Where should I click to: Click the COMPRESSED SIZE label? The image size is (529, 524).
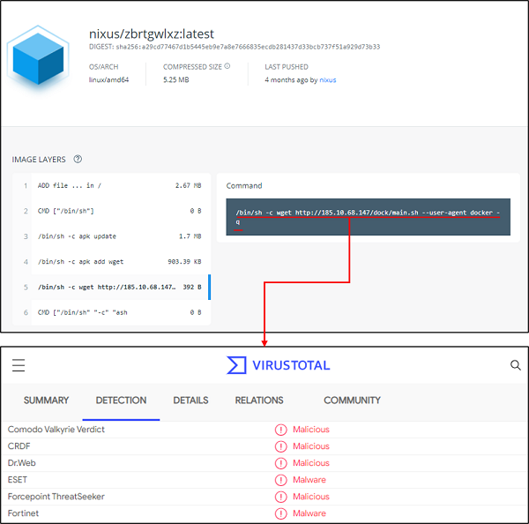click(x=192, y=67)
